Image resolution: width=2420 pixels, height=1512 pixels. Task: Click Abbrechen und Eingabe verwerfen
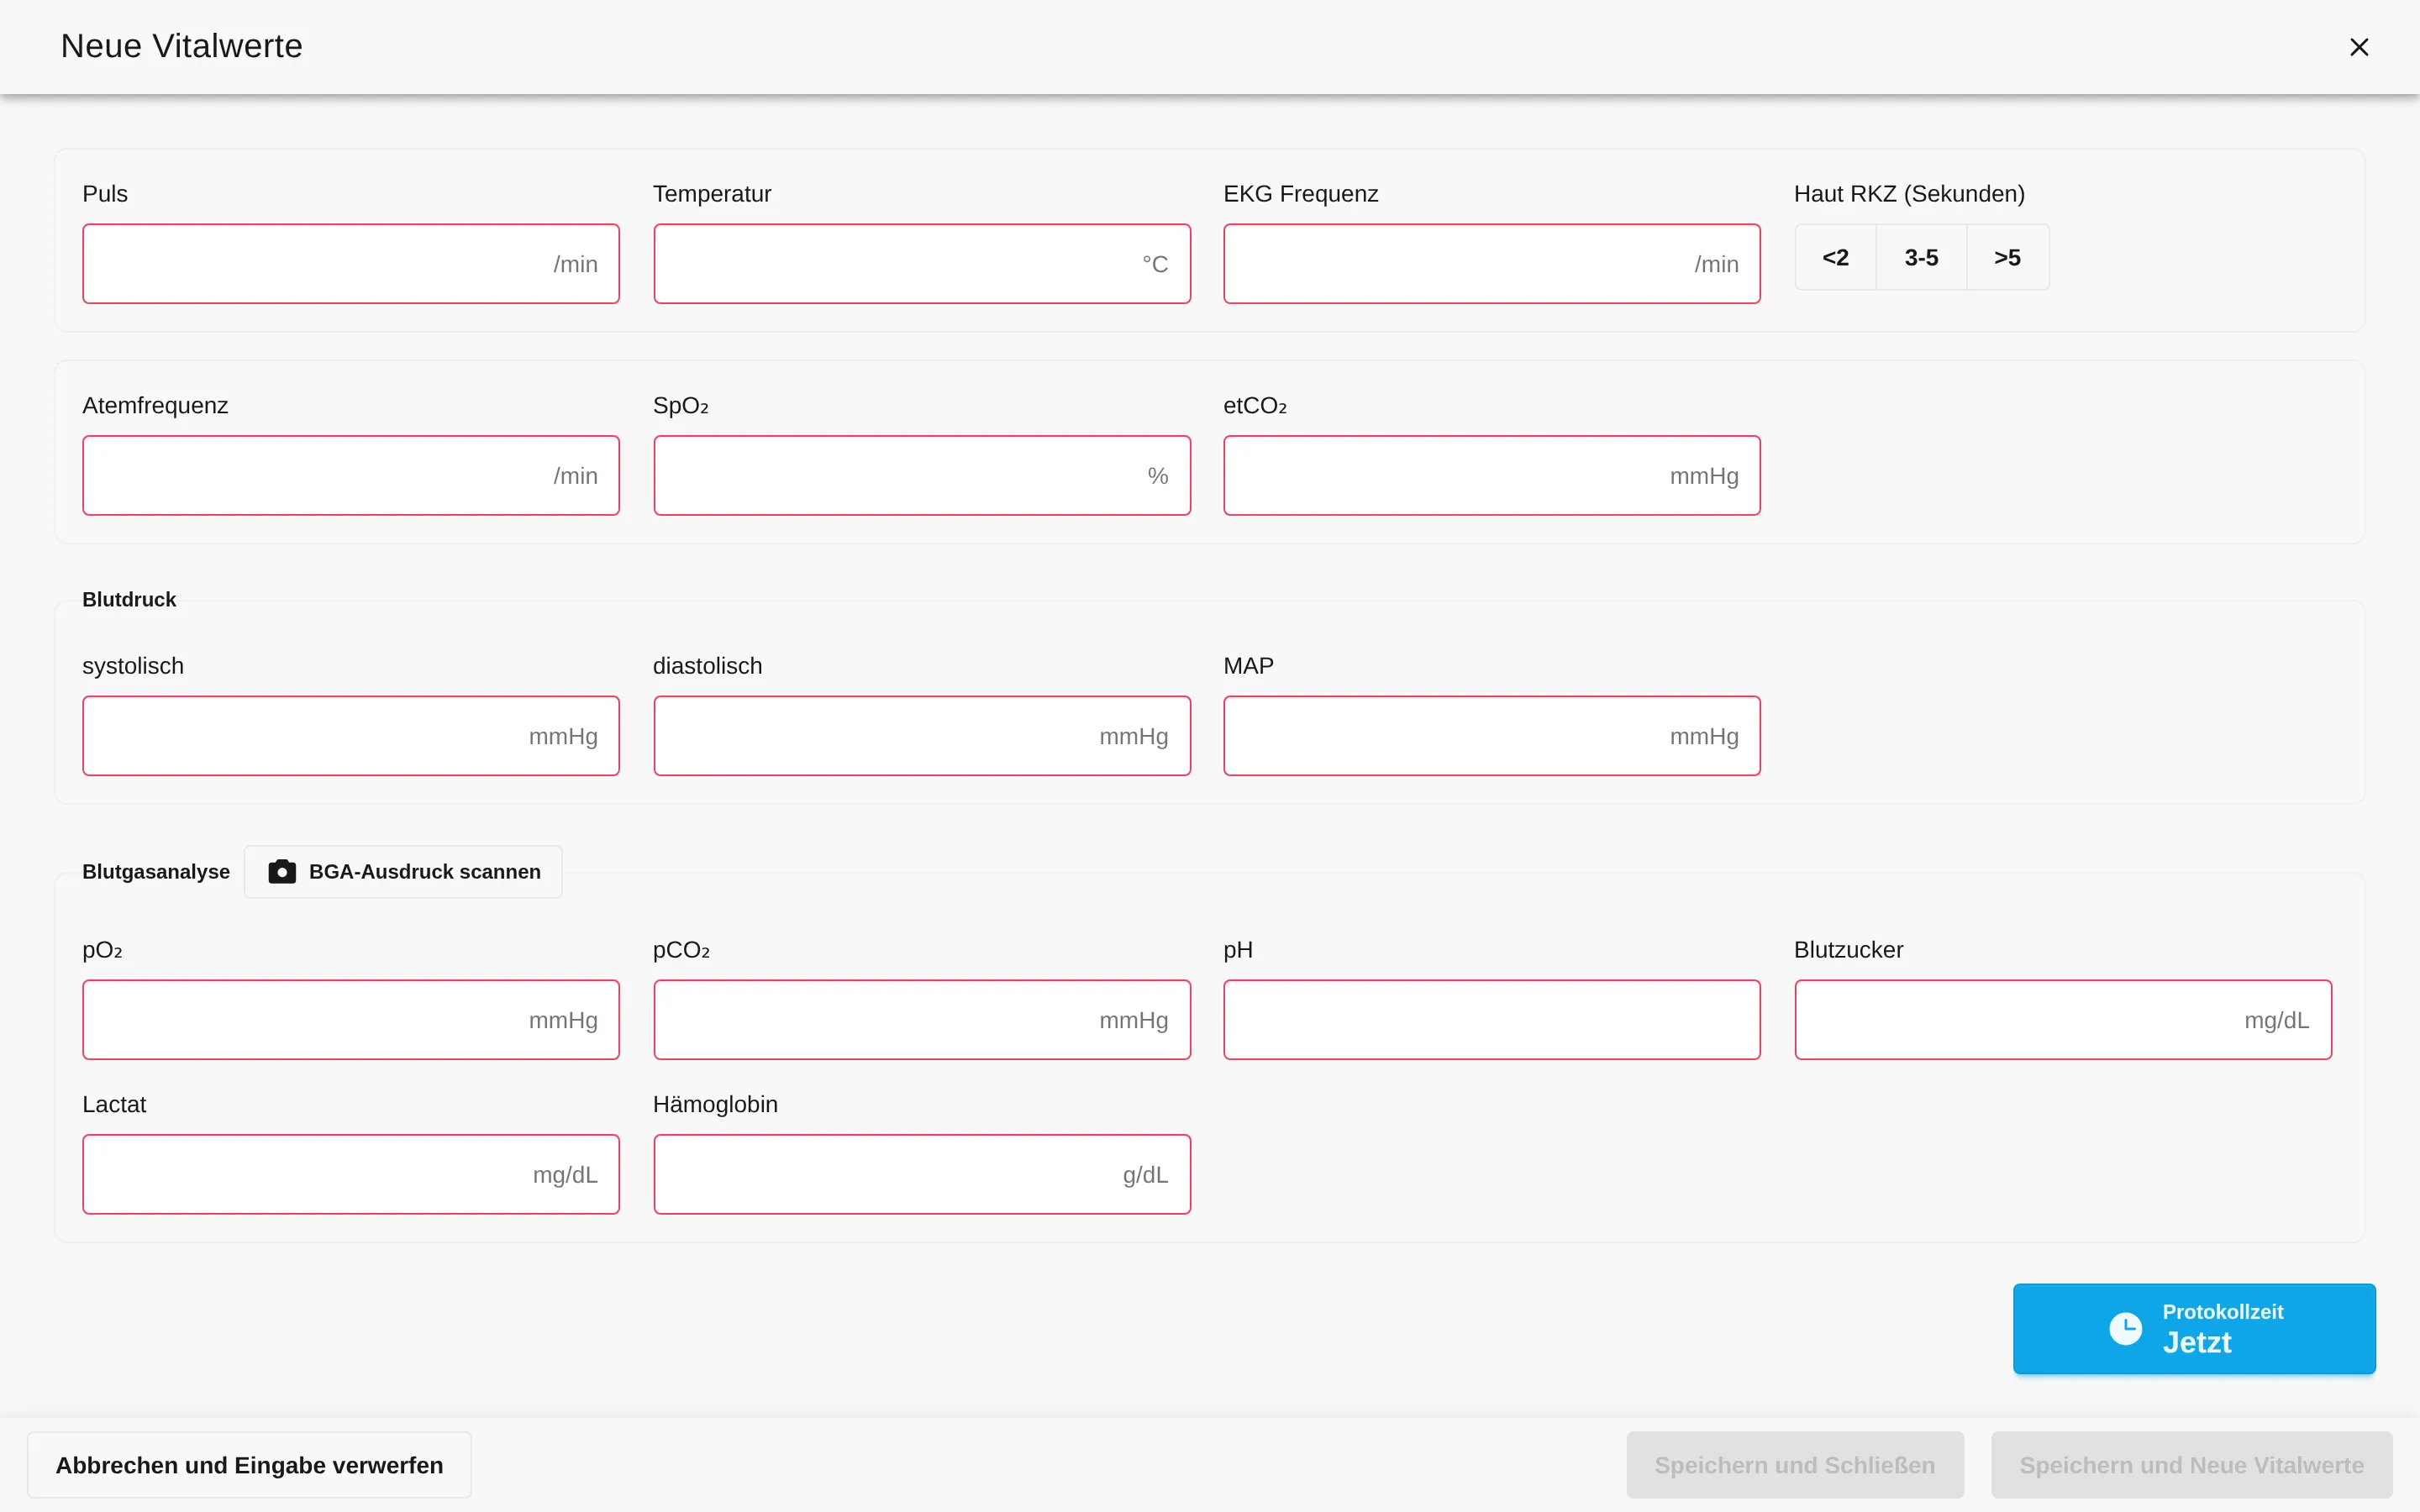249,1465
